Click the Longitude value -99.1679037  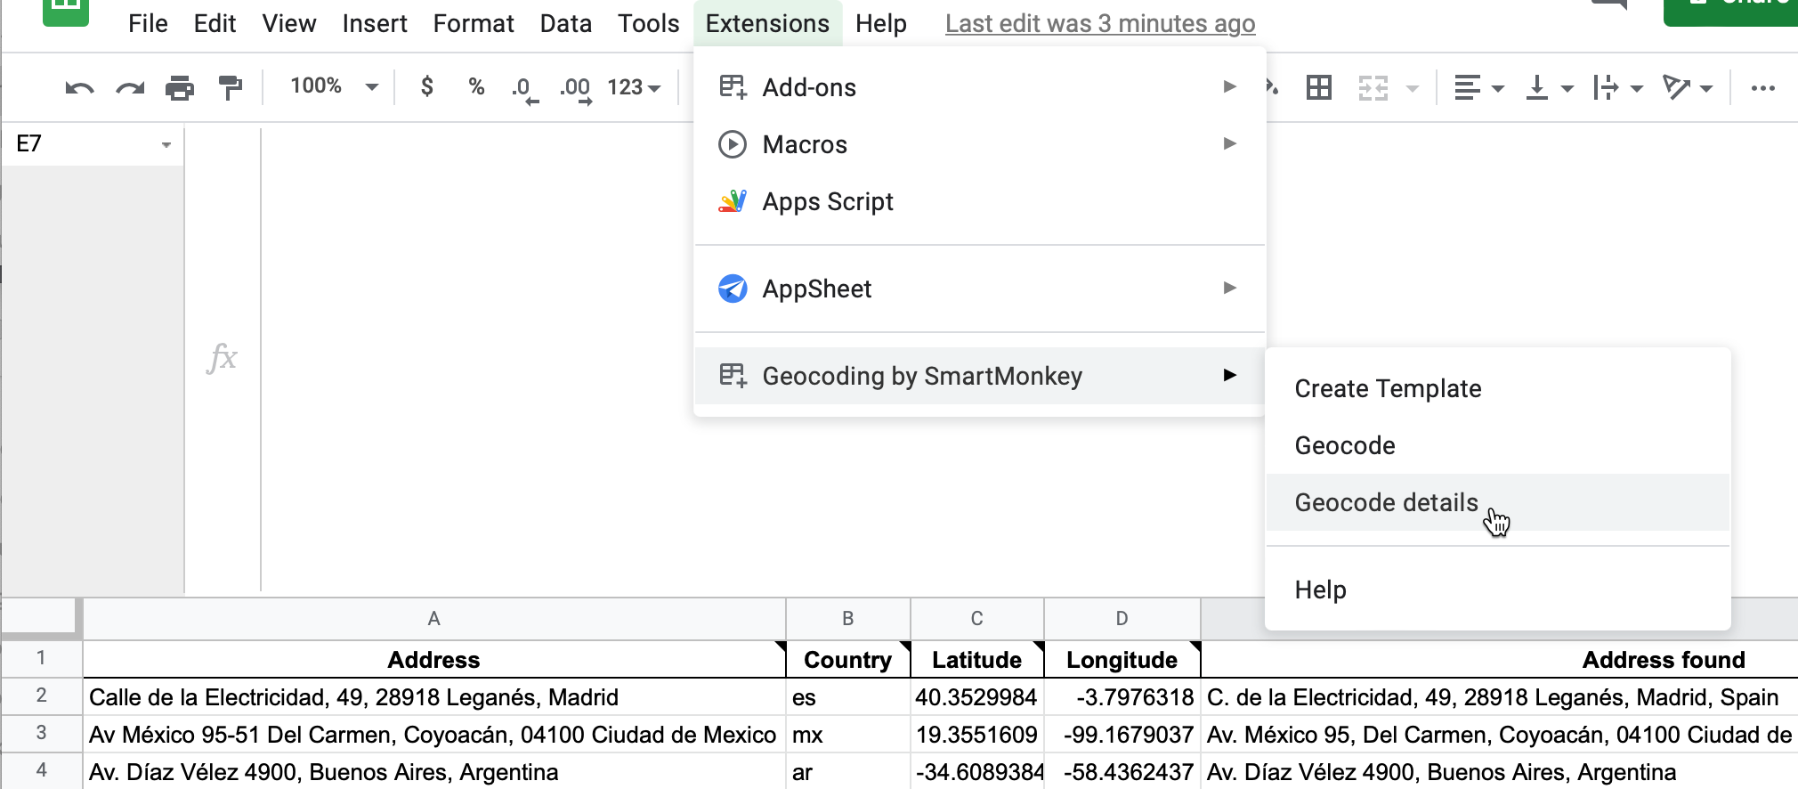tap(1122, 735)
